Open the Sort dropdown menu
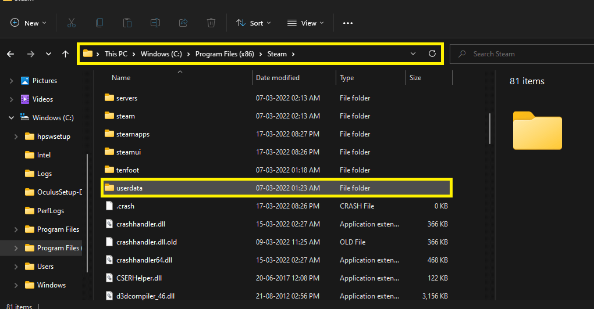 coord(253,23)
